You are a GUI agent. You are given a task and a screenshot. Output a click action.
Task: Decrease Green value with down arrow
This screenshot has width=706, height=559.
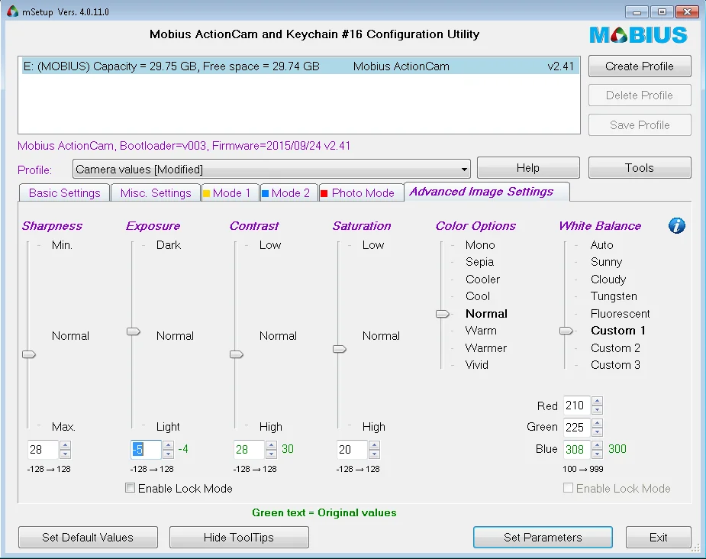click(597, 431)
